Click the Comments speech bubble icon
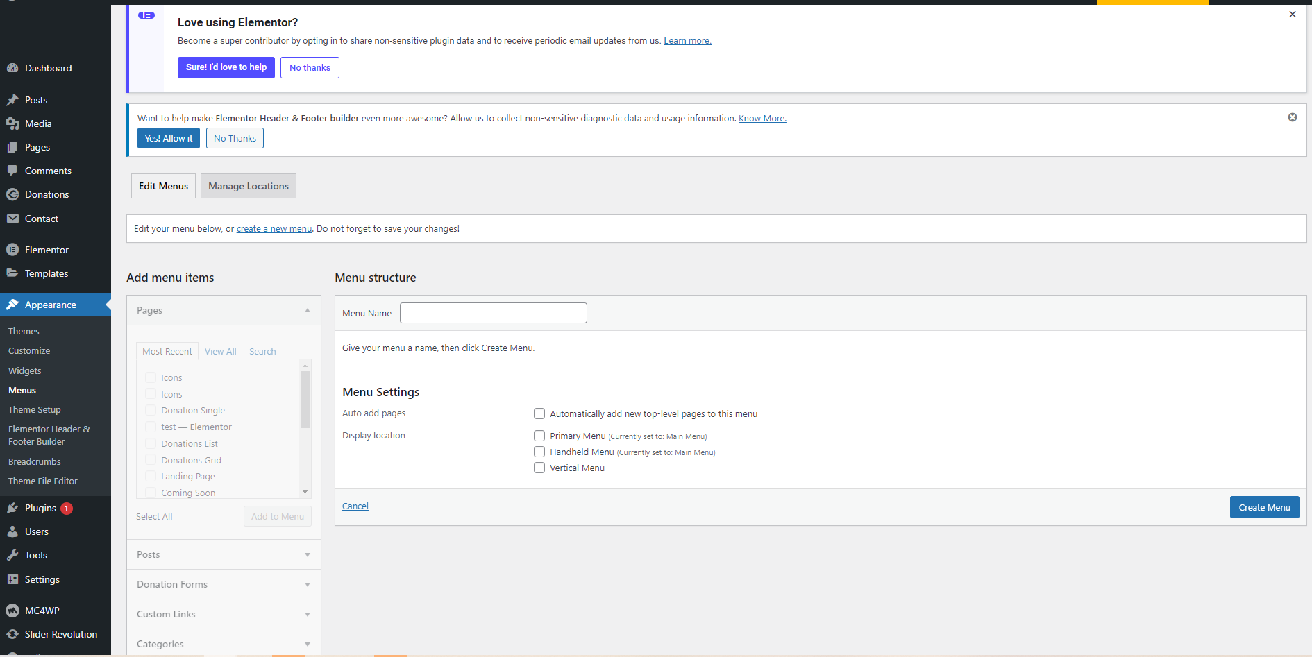The image size is (1312, 657). [x=12, y=171]
